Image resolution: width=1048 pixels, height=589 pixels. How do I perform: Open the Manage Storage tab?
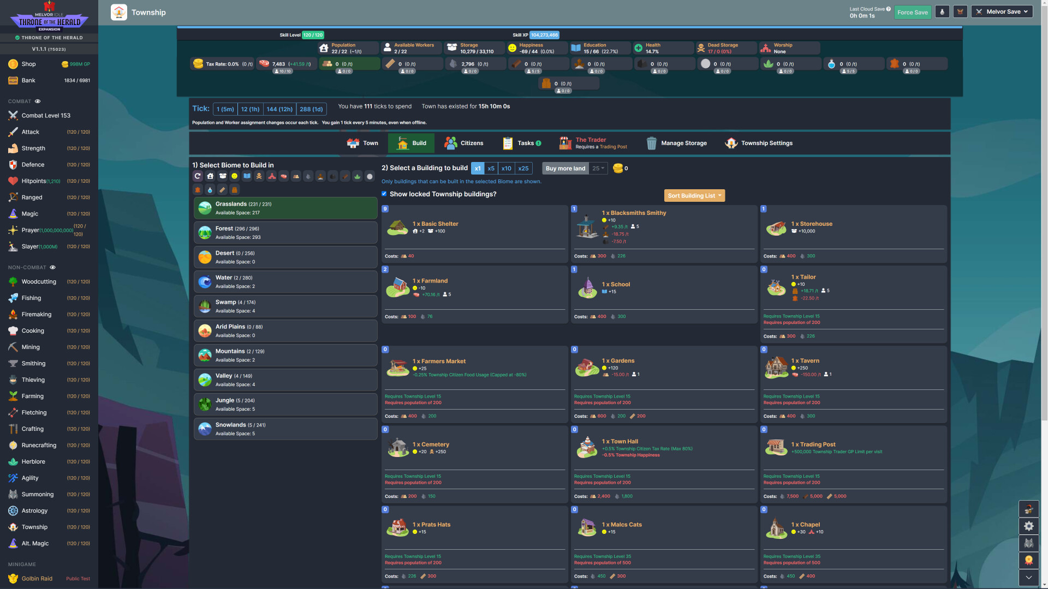tap(676, 143)
